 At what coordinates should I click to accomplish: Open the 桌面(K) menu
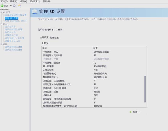pyautogui.click(x=23, y=1)
